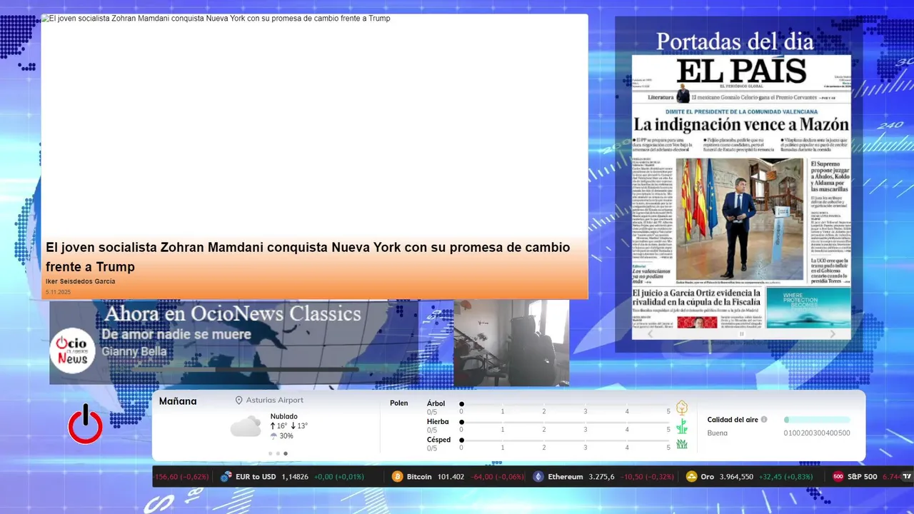
Task: Pause the Portadas del día slideshow
Action: tap(741, 333)
